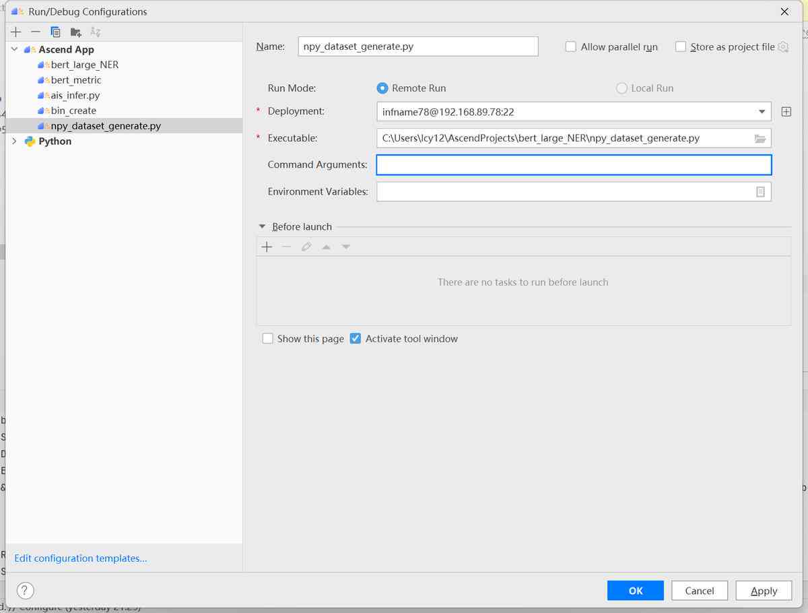This screenshot has height=613, width=808.
Task: Click the Apply button
Action: [764, 591]
